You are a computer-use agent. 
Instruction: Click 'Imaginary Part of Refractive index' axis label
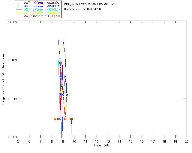click(3, 79)
